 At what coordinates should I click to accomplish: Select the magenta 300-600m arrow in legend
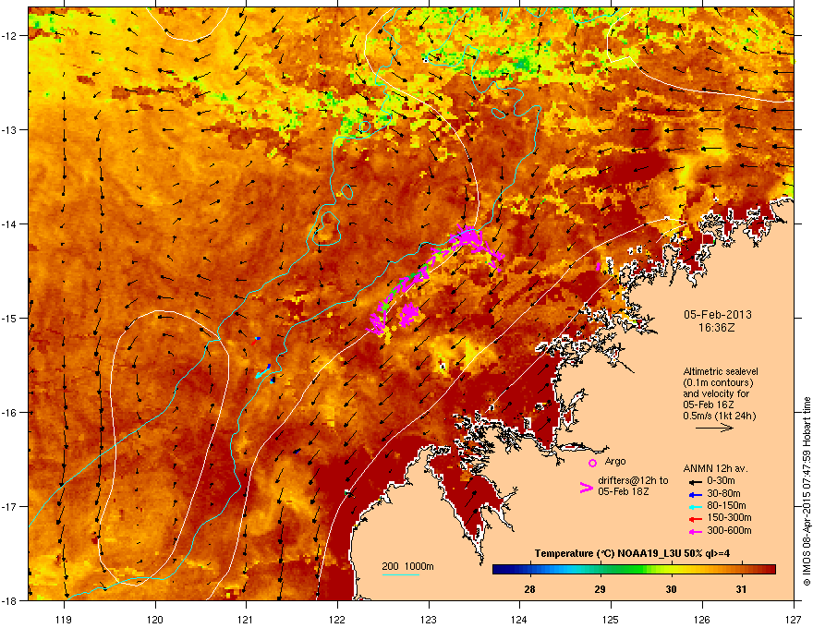click(695, 532)
